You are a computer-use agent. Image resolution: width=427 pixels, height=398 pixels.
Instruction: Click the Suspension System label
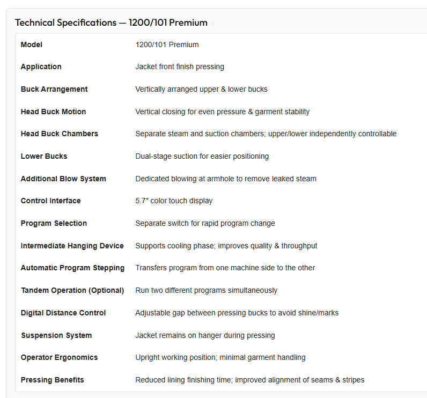click(x=56, y=335)
